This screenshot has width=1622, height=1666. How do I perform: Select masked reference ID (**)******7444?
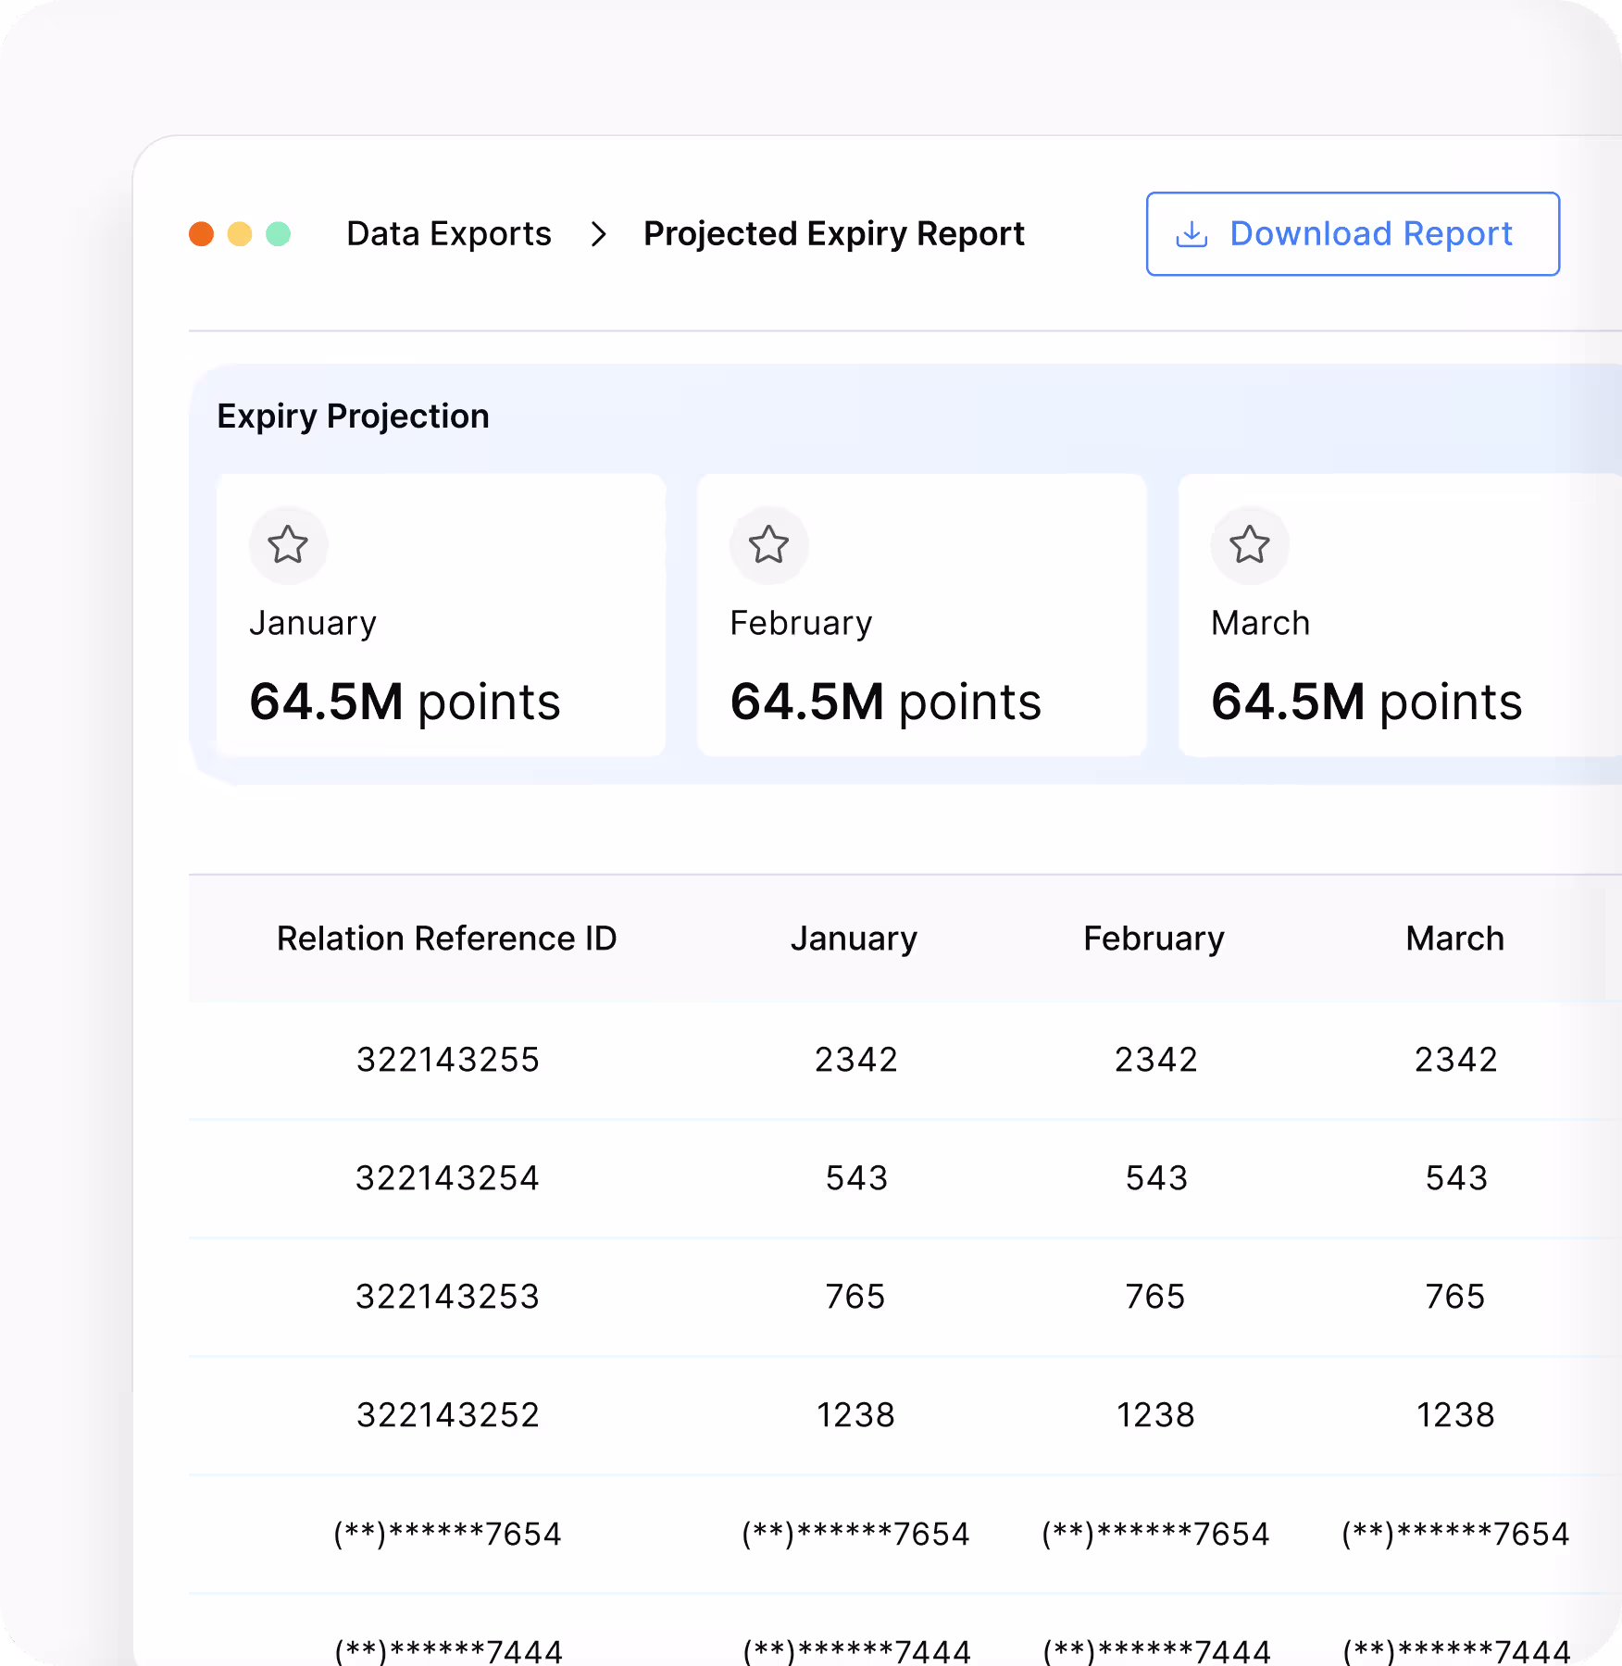[448, 1650]
